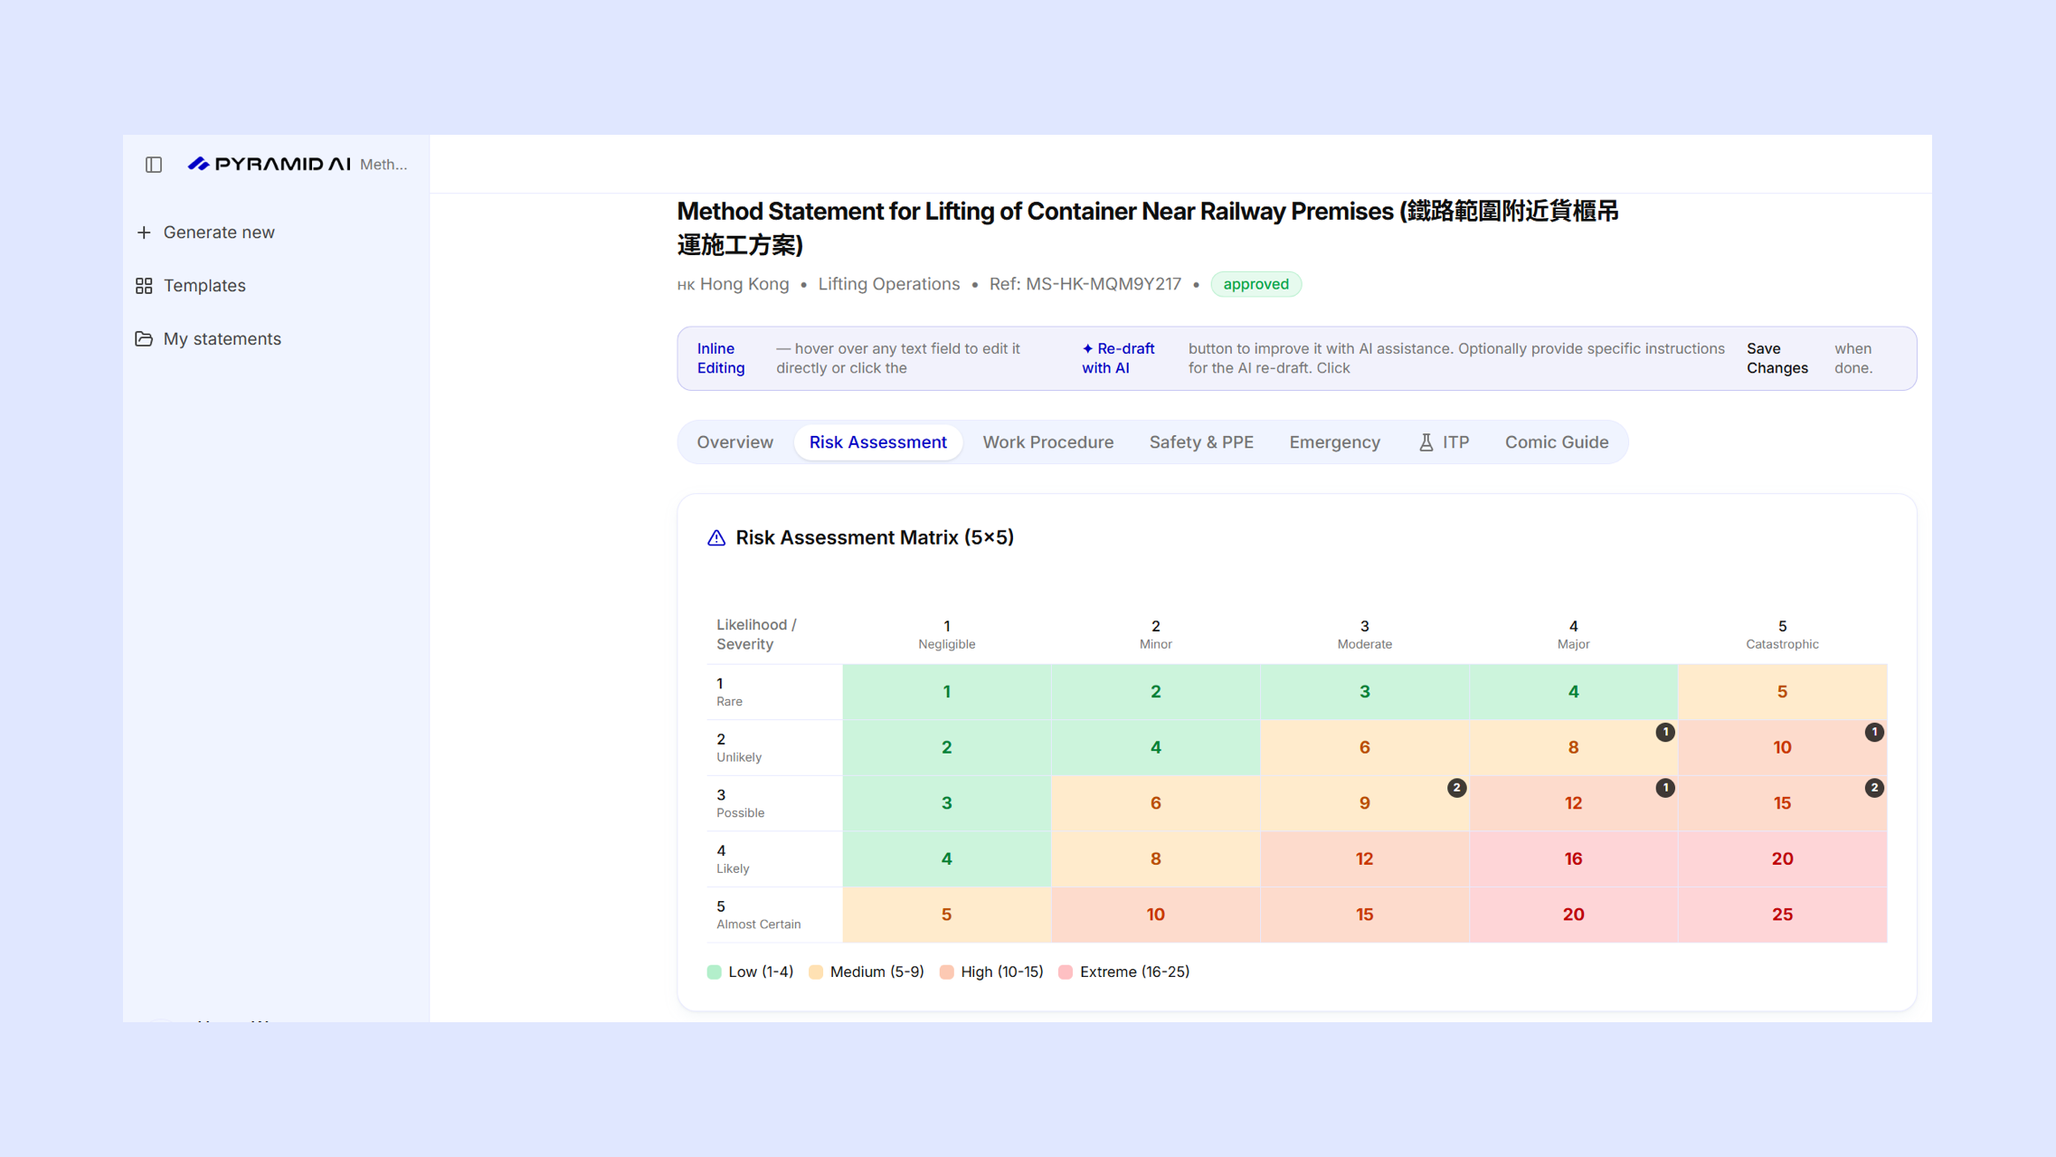Open the Comic Guide tab
The width and height of the screenshot is (2056, 1157).
click(x=1556, y=442)
